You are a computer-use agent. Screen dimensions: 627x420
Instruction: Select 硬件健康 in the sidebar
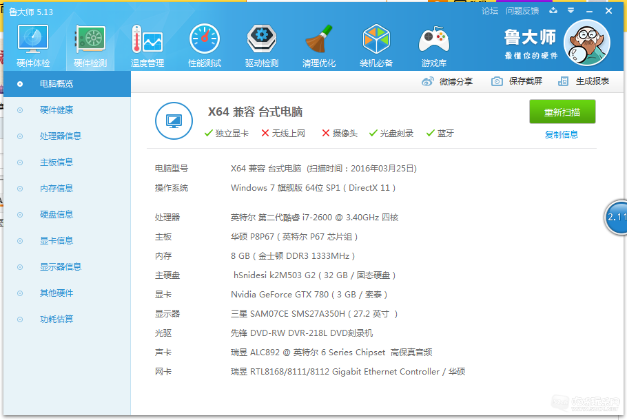coord(68,110)
